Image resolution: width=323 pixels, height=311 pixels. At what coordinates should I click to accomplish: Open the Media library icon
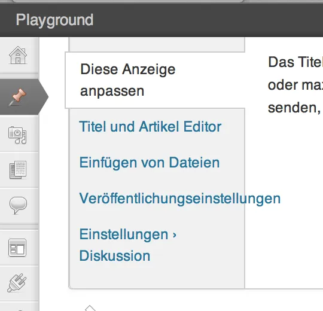click(x=17, y=135)
